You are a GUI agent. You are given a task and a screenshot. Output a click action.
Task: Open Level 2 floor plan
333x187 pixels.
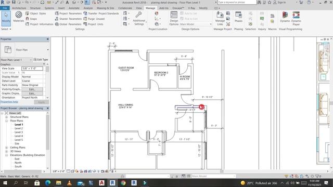(19, 128)
